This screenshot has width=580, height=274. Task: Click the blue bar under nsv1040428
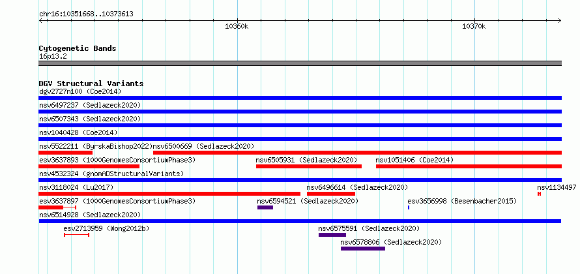coord(300,139)
